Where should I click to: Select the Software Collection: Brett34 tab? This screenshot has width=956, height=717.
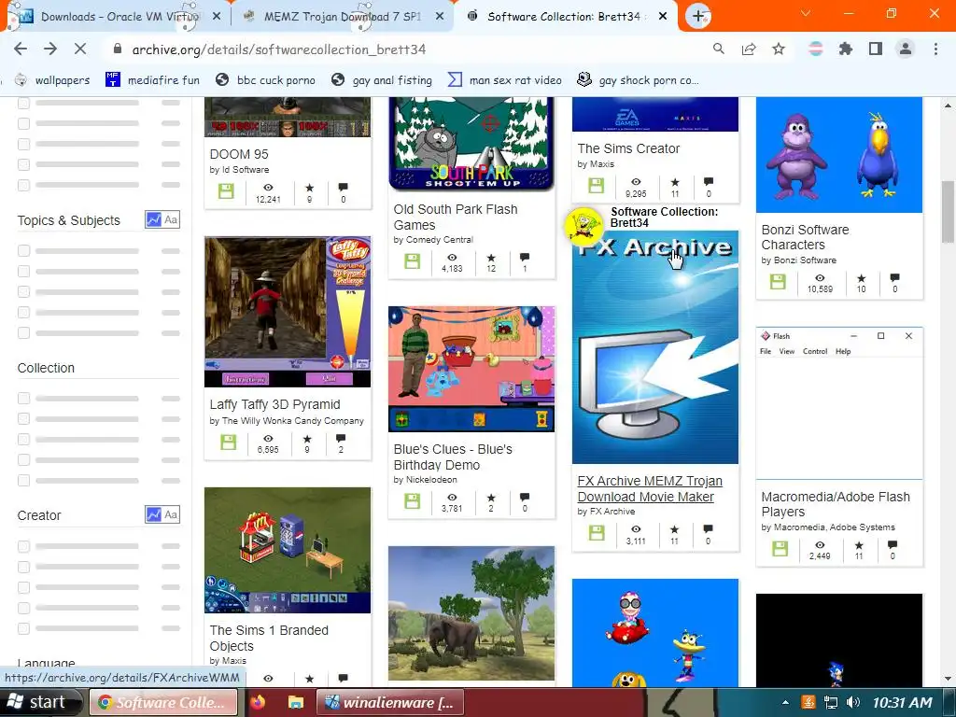pos(564,17)
